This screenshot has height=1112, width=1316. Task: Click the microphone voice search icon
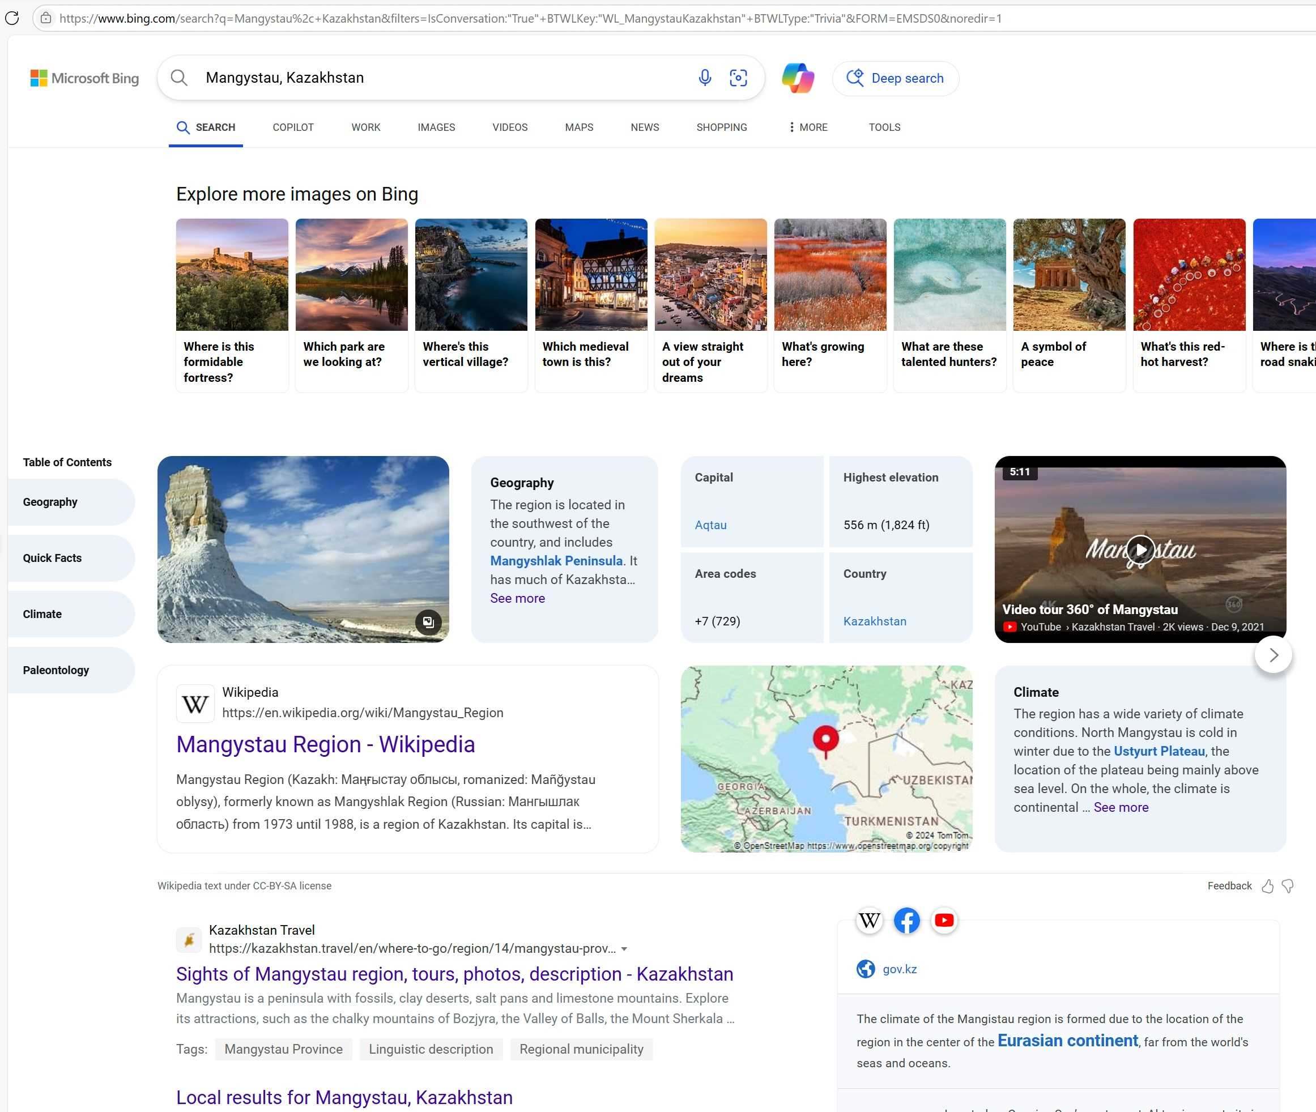coord(705,78)
